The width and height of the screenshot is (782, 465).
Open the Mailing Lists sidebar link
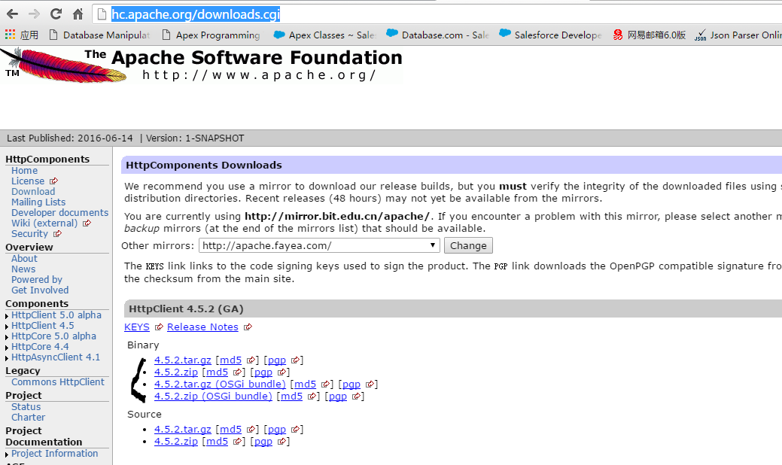coord(38,202)
